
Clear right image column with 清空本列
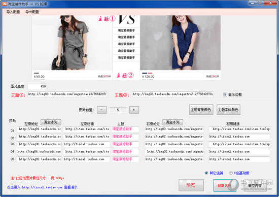point(172,122)
